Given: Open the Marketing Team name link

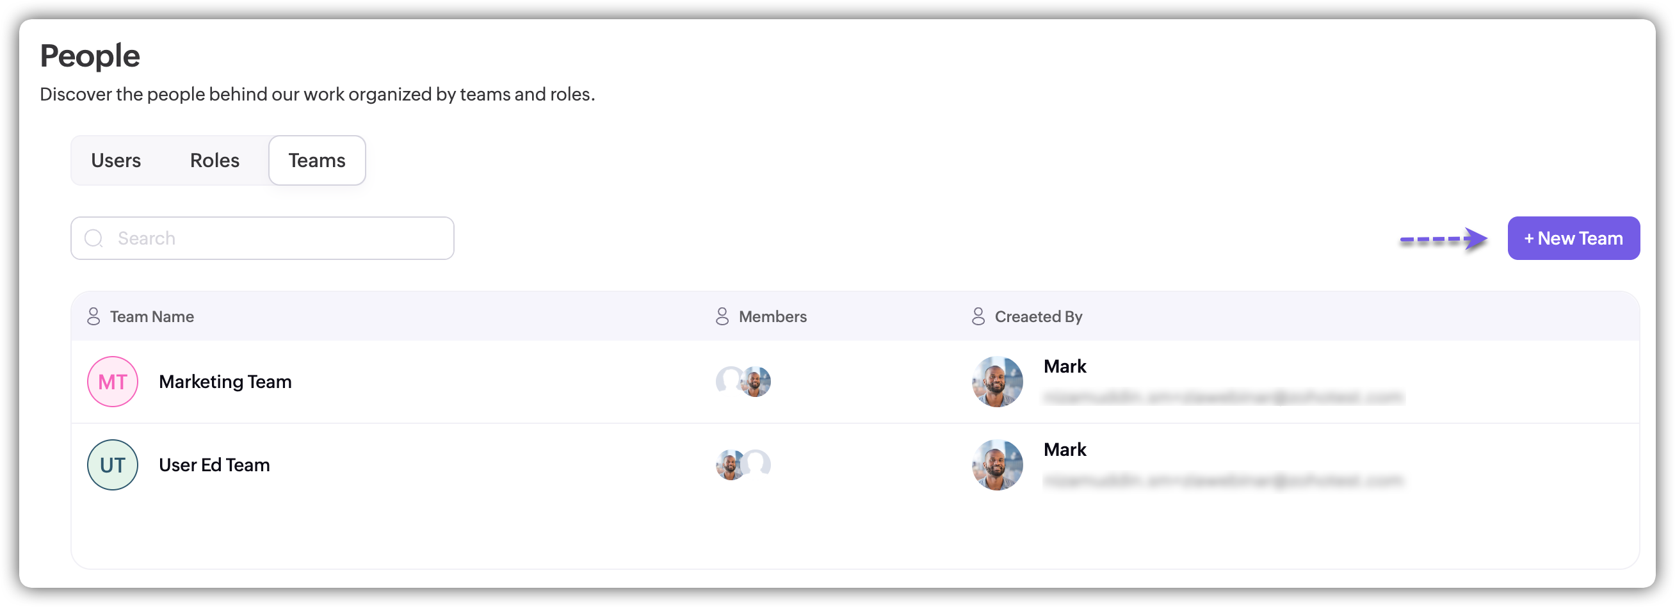Looking at the screenshot, I should pyautogui.click(x=225, y=382).
